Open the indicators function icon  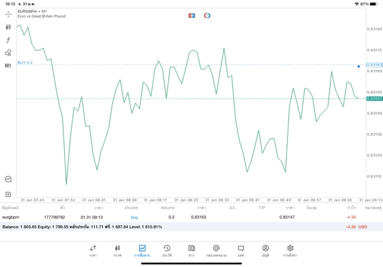pos(8,40)
